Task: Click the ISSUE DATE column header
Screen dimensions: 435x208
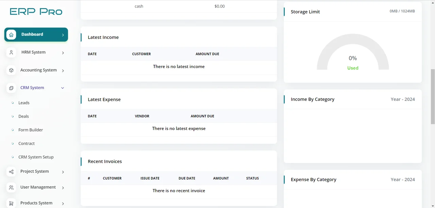Action: 150,178
